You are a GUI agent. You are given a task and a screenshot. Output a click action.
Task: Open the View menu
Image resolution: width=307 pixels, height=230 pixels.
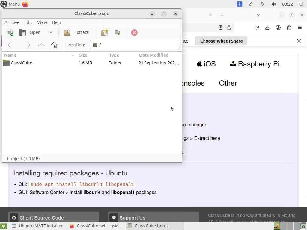[42, 22]
